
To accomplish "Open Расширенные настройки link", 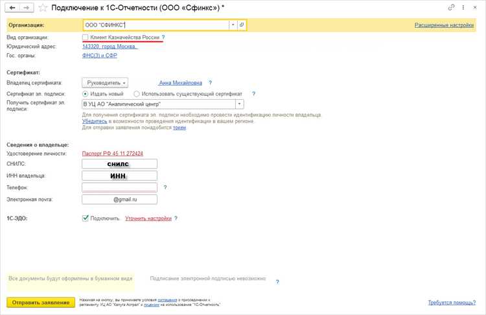I will [444, 25].
